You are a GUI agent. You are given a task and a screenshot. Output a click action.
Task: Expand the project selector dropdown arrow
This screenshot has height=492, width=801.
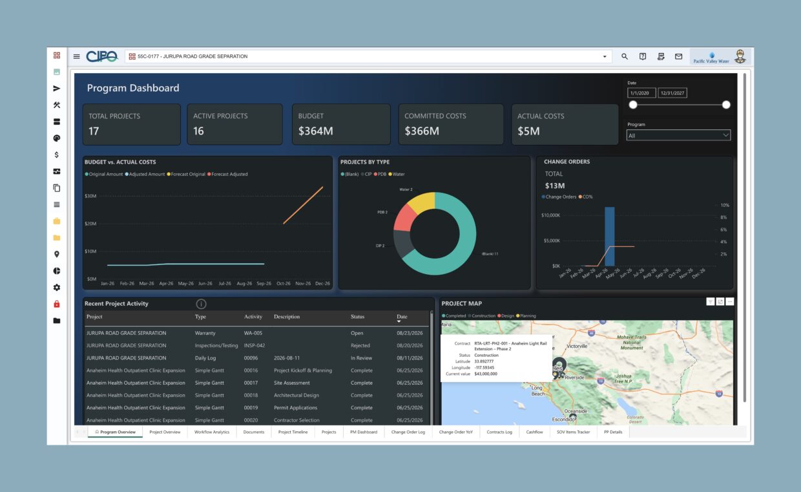pos(605,57)
